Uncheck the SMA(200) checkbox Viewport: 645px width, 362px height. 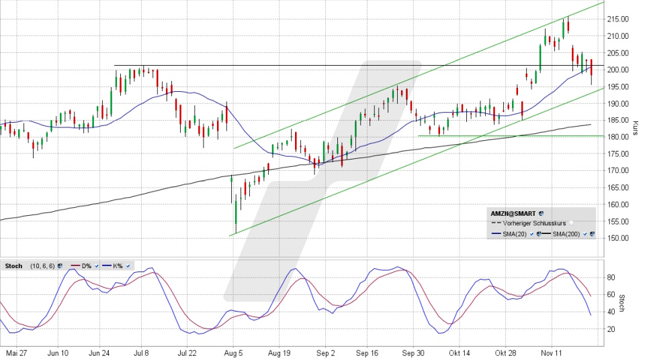(585, 234)
